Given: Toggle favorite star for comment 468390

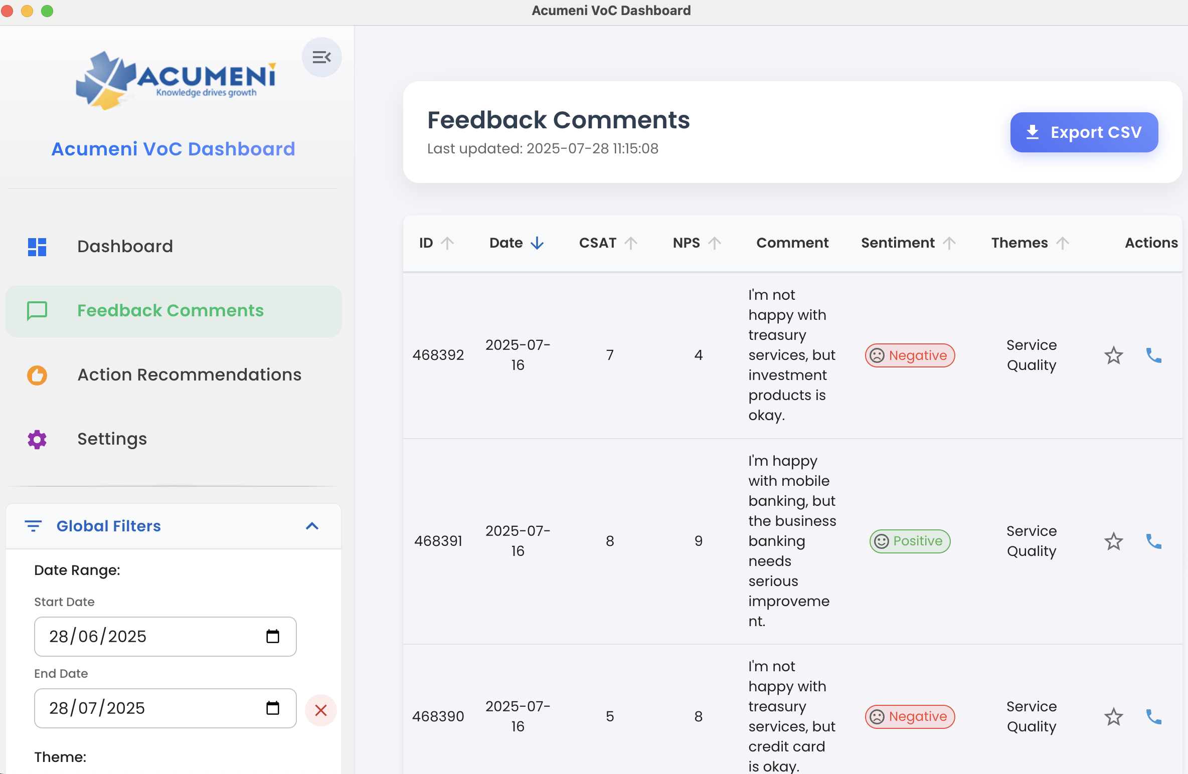Looking at the screenshot, I should tap(1113, 717).
